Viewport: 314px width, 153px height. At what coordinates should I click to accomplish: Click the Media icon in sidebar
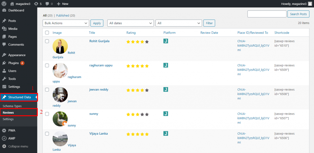coord(4,29)
